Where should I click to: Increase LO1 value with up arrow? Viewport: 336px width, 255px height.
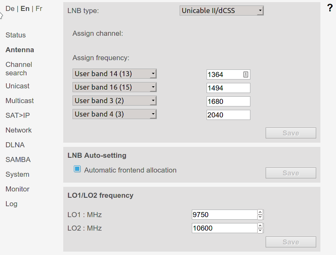click(260, 212)
